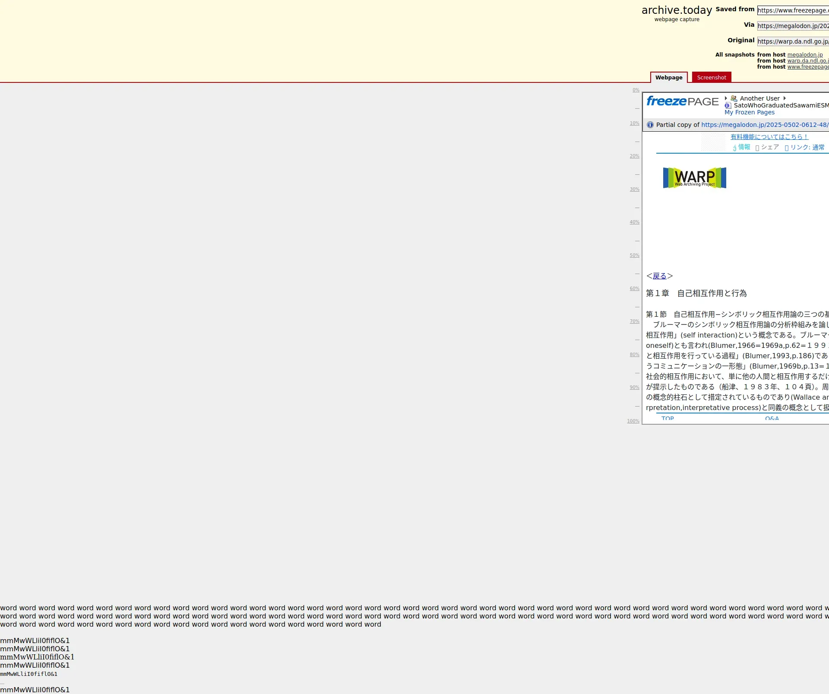Click the リンク: 通常 link icon
The height and width of the screenshot is (694, 829).
787,148
